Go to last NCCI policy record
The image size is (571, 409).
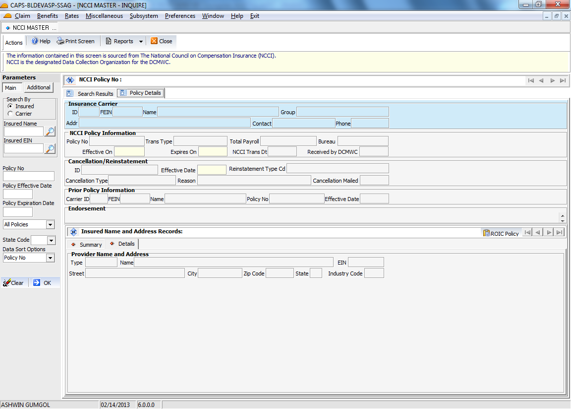pyautogui.click(x=563, y=80)
